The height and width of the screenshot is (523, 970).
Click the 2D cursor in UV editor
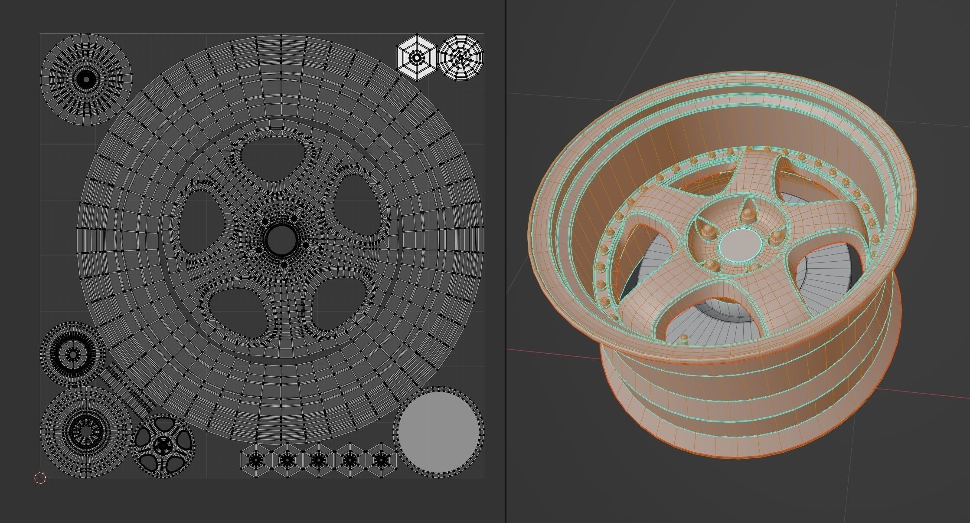click(x=40, y=478)
